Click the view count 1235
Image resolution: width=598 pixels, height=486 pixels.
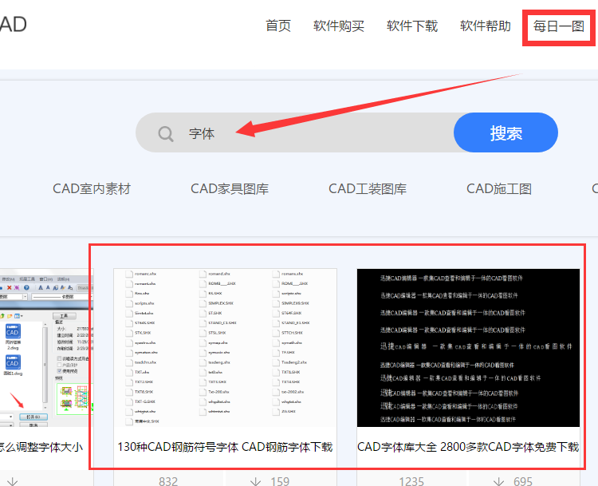411,481
